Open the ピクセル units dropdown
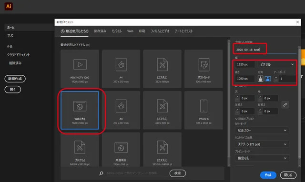This screenshot has height=182, width=305. [276, 64]
